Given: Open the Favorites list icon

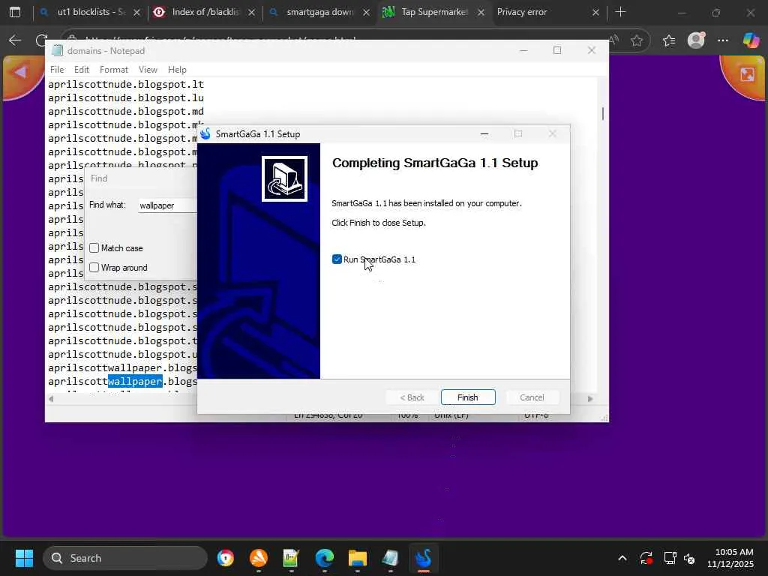Looking at the screenshot, I should [668, 40].
